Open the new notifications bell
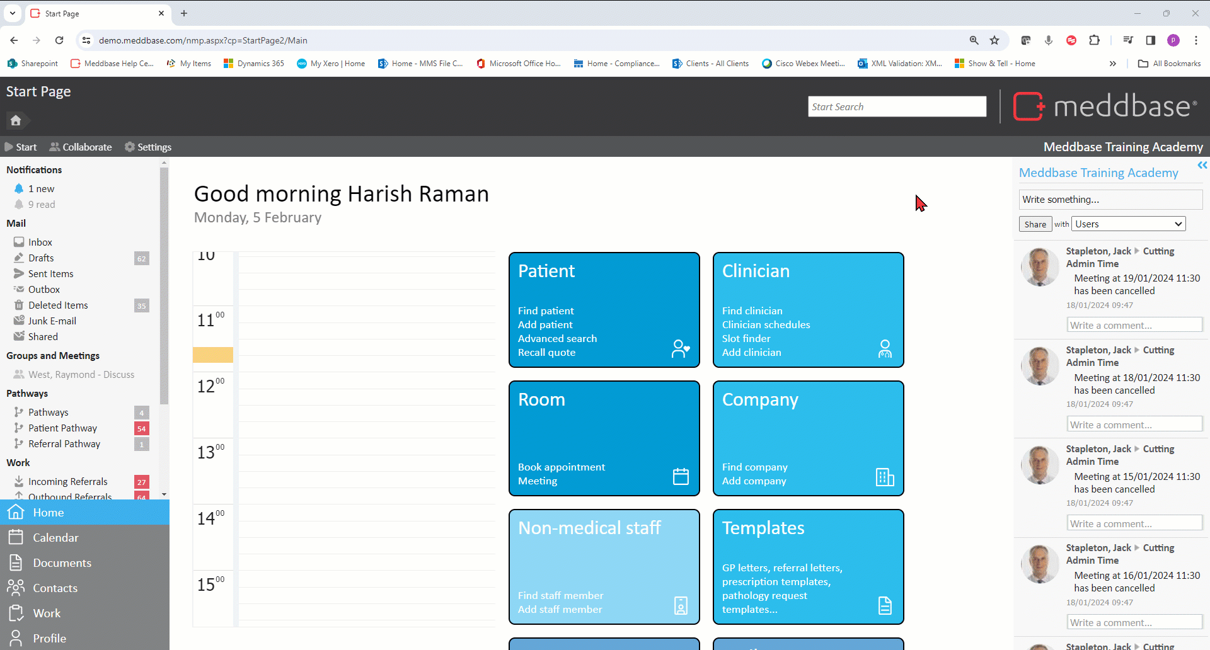 [19, 188]
